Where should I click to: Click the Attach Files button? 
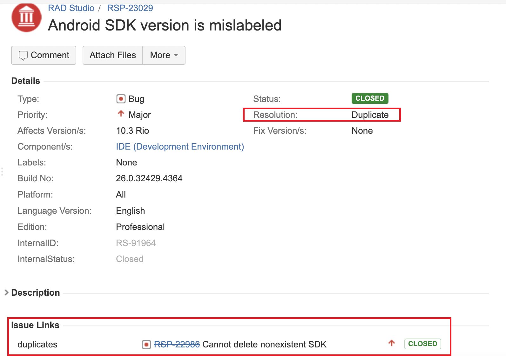tap(113, 55)
